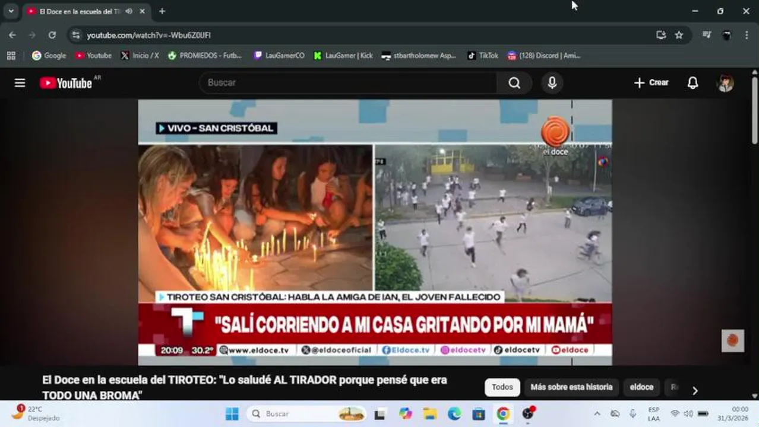
Task: Open Copilot app from taskbar
Action: (x=406, y=413)
